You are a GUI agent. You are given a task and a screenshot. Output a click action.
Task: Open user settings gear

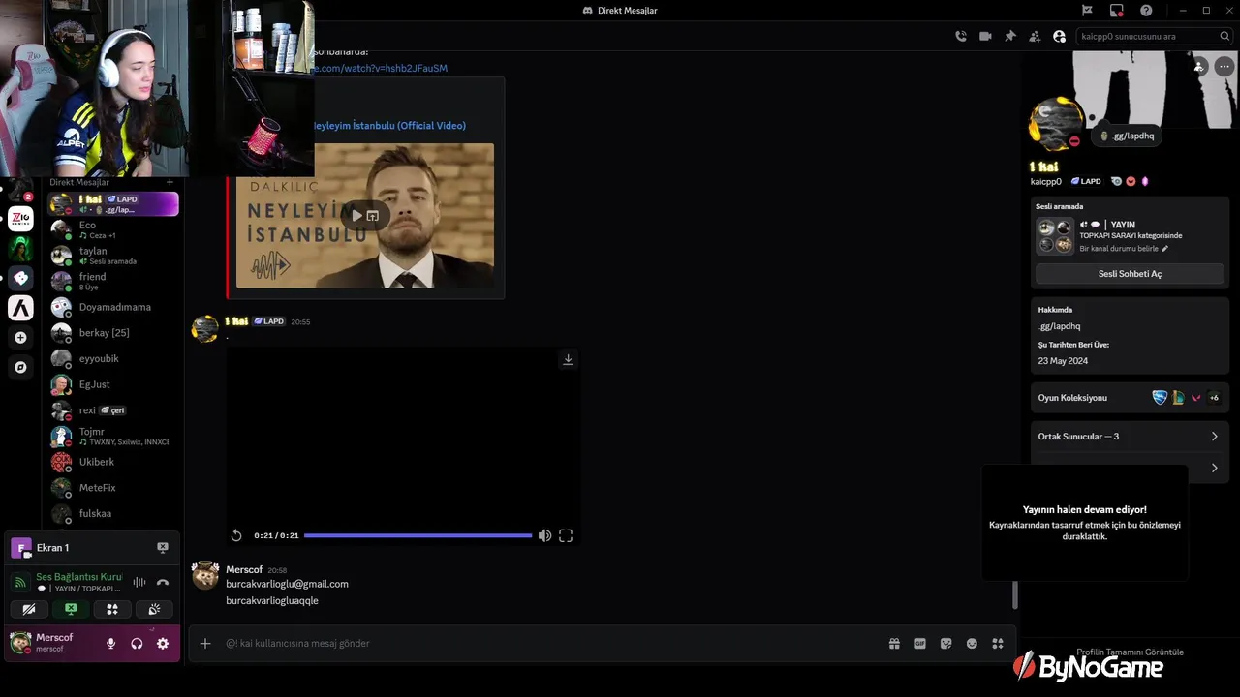163,644
